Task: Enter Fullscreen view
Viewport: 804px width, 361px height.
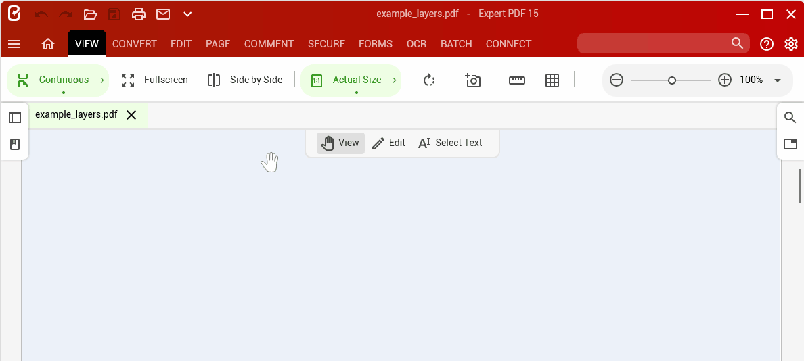Action: (x=155, y=80)
